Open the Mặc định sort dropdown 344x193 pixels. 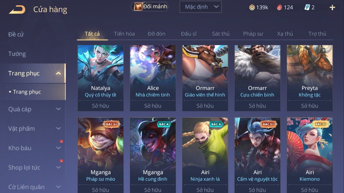tap(200, 7)
